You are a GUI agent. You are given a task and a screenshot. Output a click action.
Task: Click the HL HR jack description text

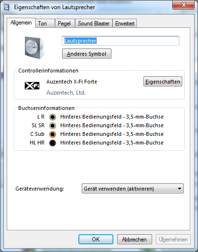[112, 143]
